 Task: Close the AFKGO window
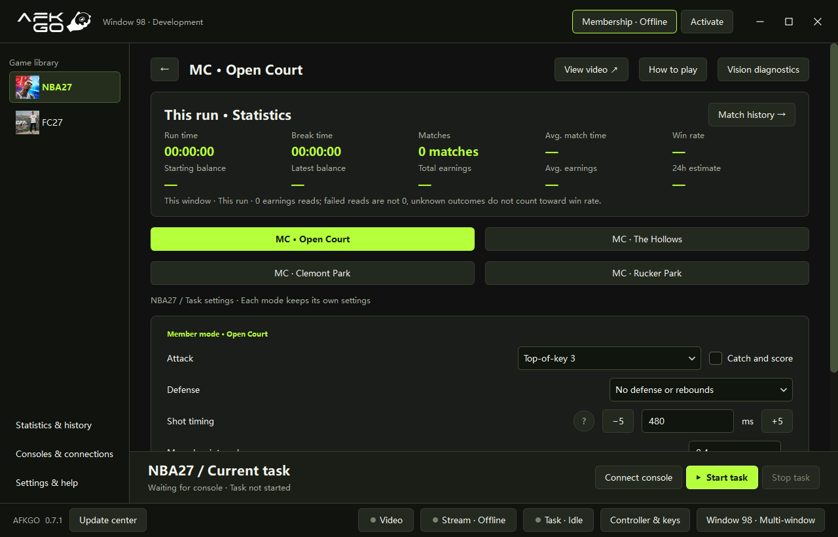pos(818,22)
